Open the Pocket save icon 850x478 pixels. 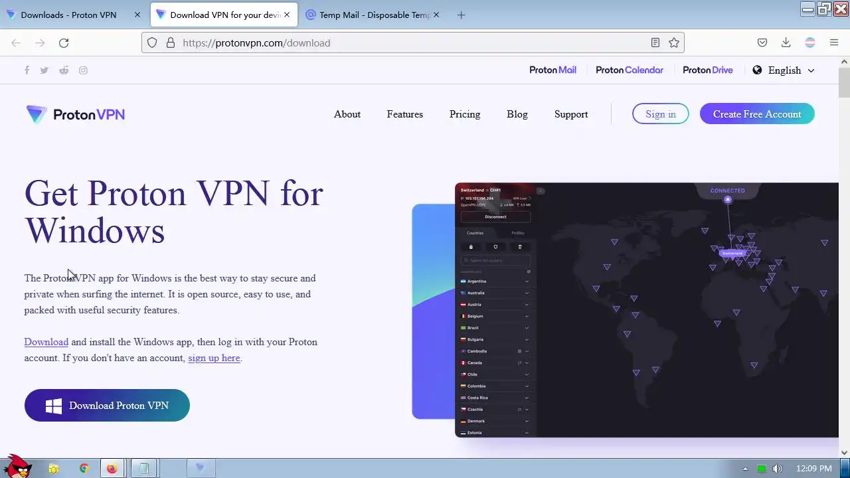[x=762, y=42]
